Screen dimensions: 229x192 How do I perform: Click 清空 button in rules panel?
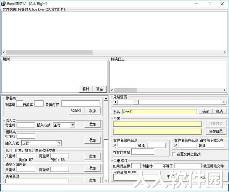100,89
